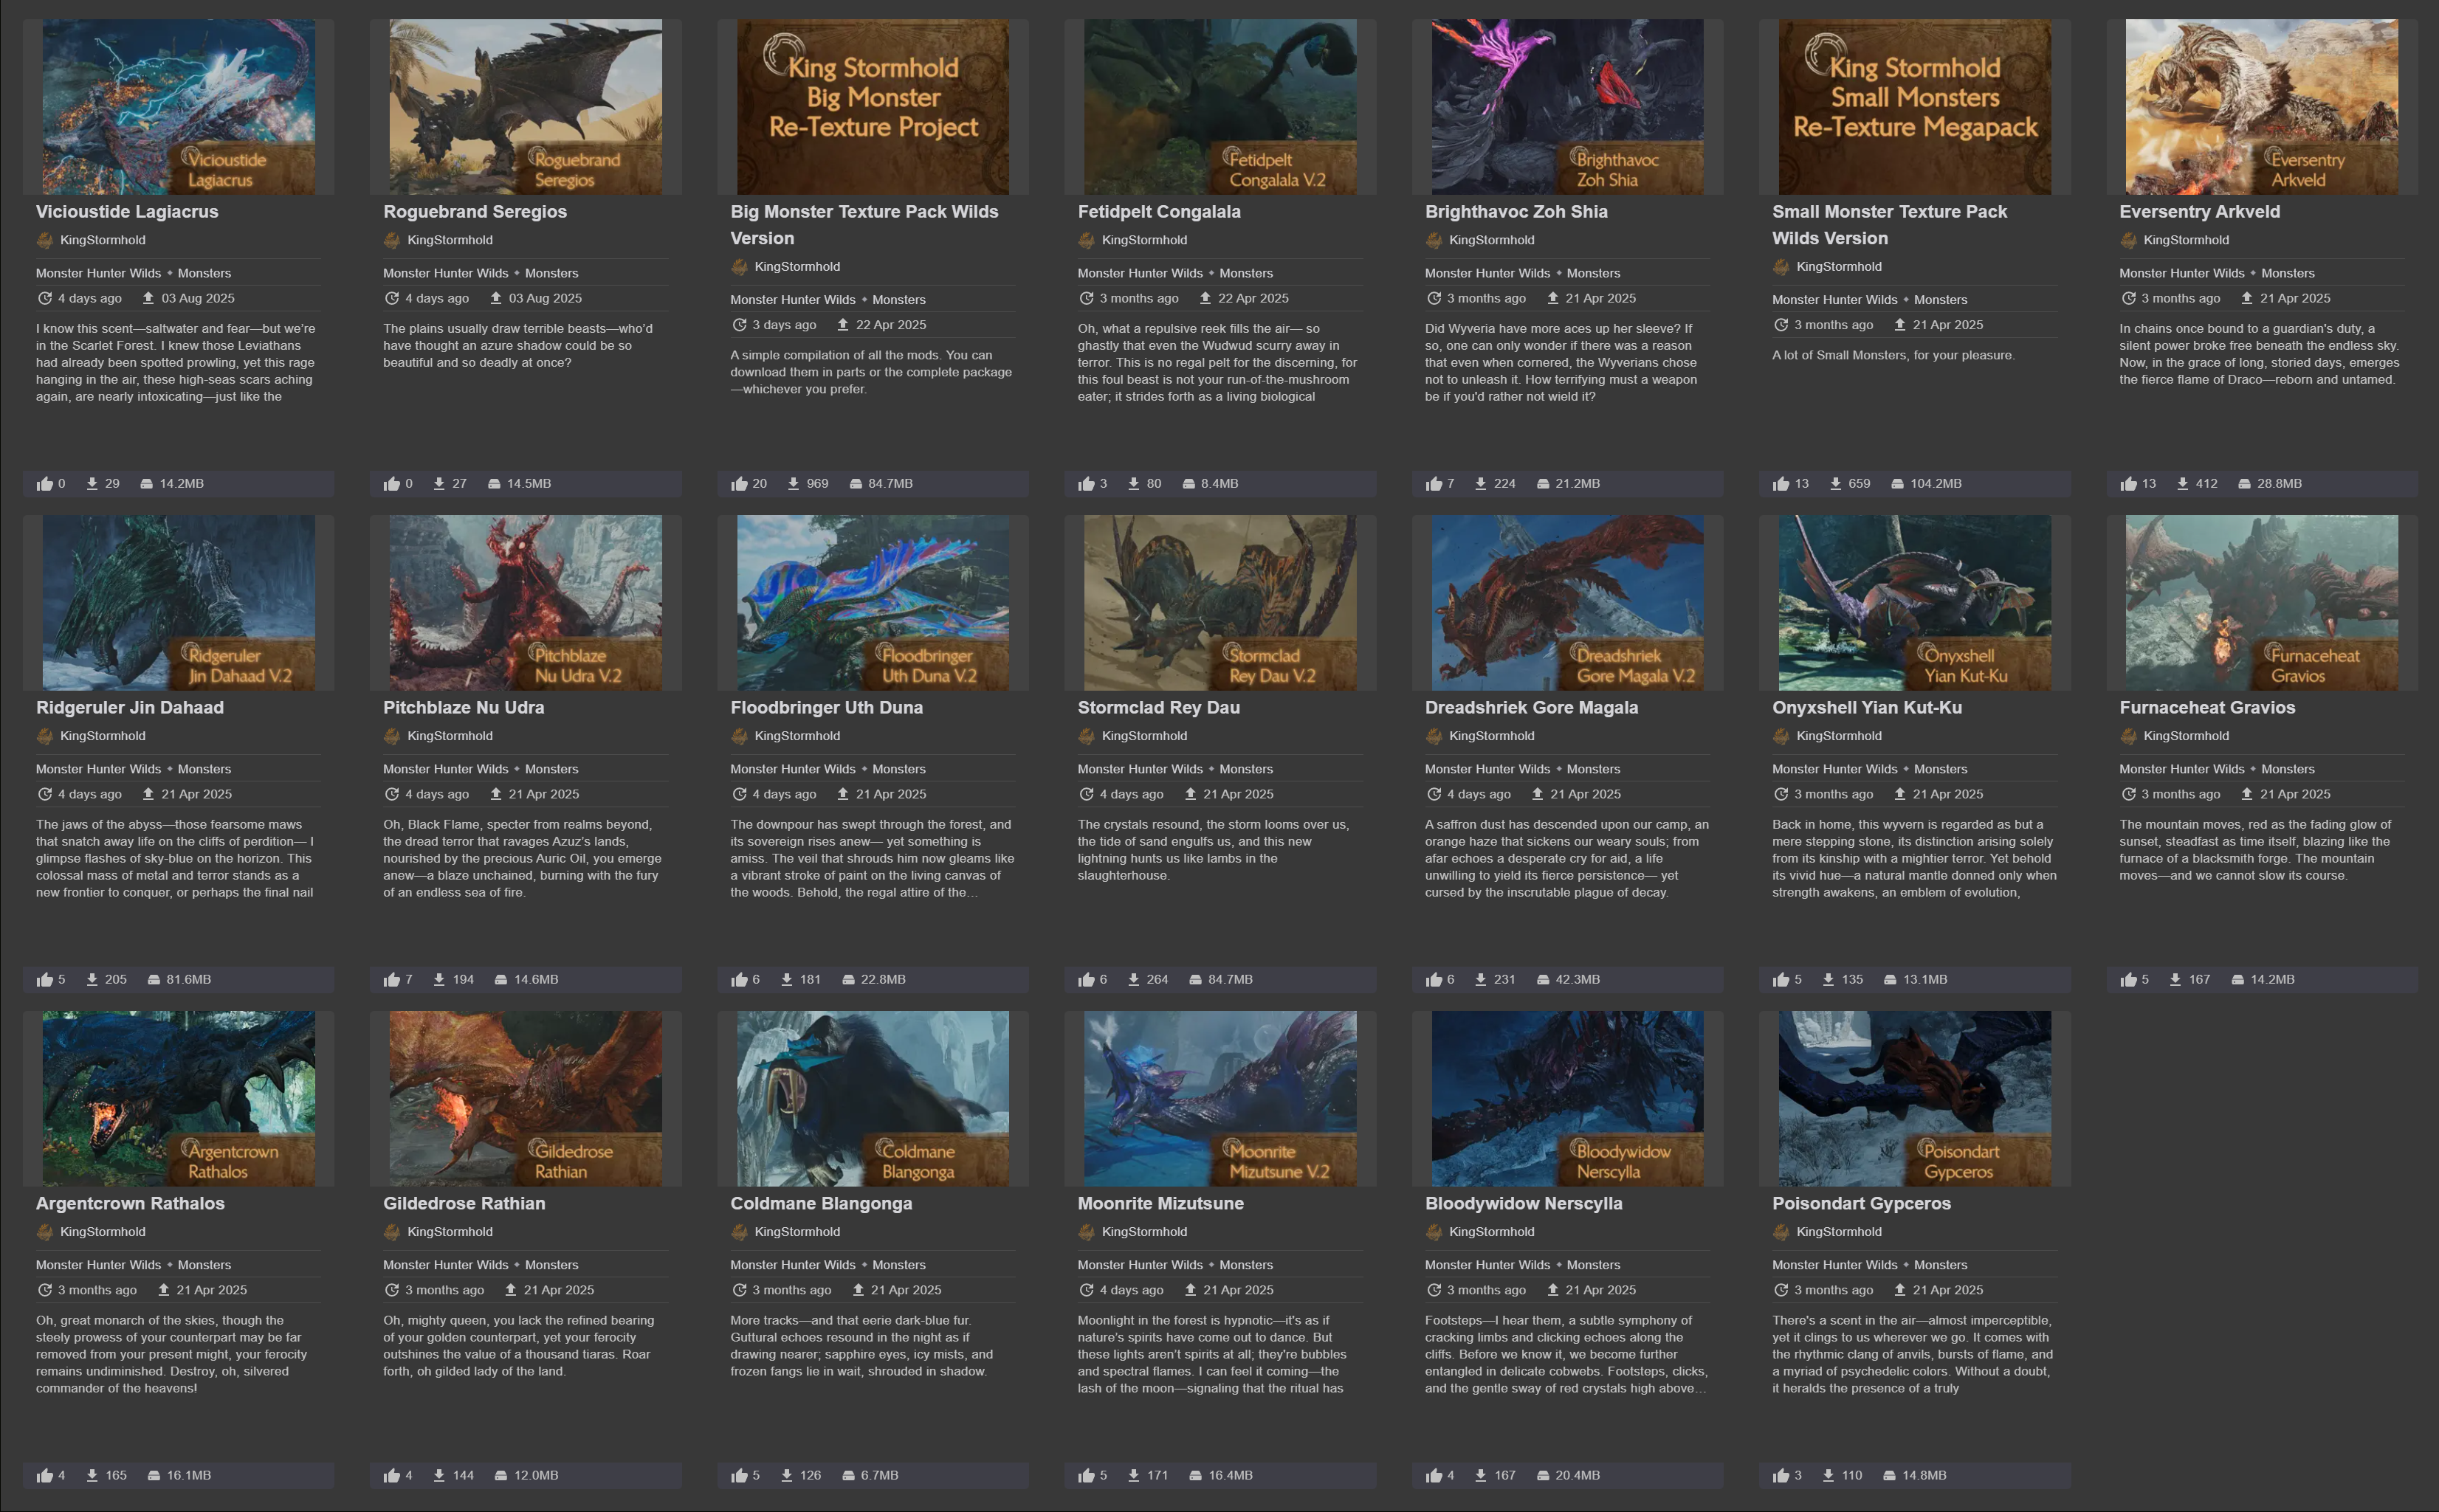Open the Big Monster Texture Pack Wilds Version title

pos(864,225)
